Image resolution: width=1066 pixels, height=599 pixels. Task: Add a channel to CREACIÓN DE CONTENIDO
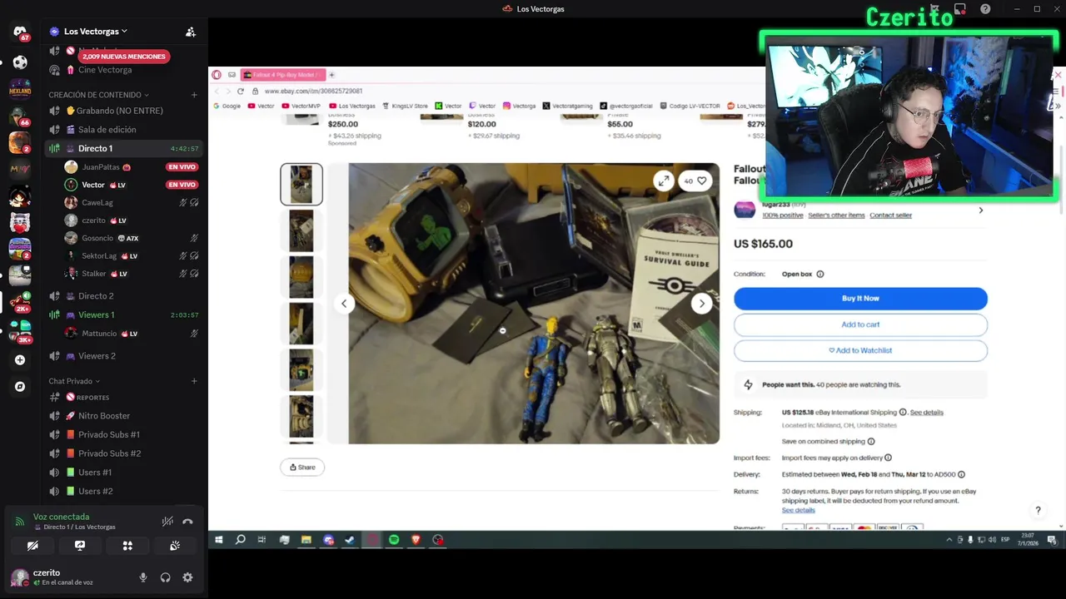194,95
